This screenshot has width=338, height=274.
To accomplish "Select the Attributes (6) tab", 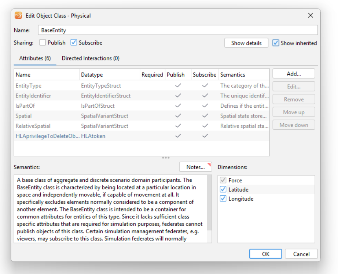I will coord(35,58).
